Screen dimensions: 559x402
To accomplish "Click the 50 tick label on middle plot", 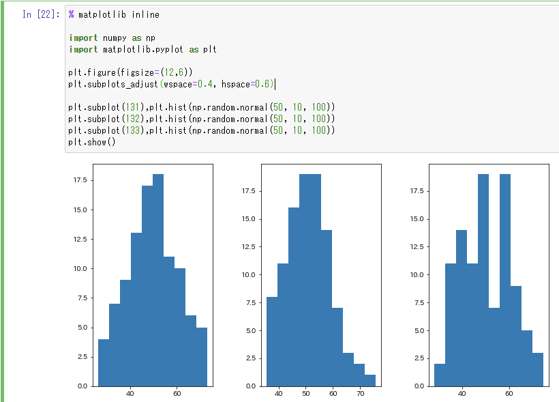I will [x=307, y=394].
